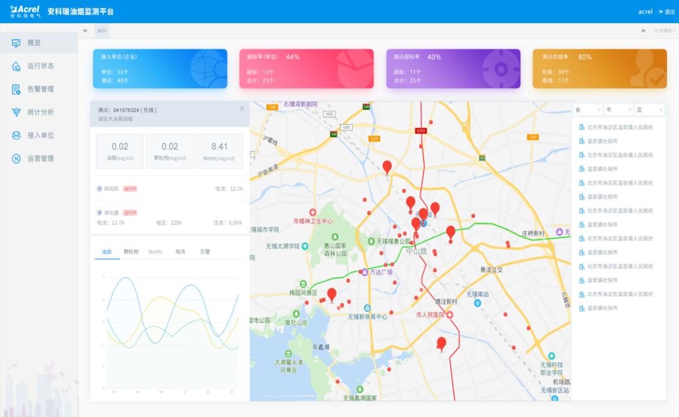Click the 接入单位 access units icon
Viewport: 679px width, 417px height.
(x=16, y=135)
